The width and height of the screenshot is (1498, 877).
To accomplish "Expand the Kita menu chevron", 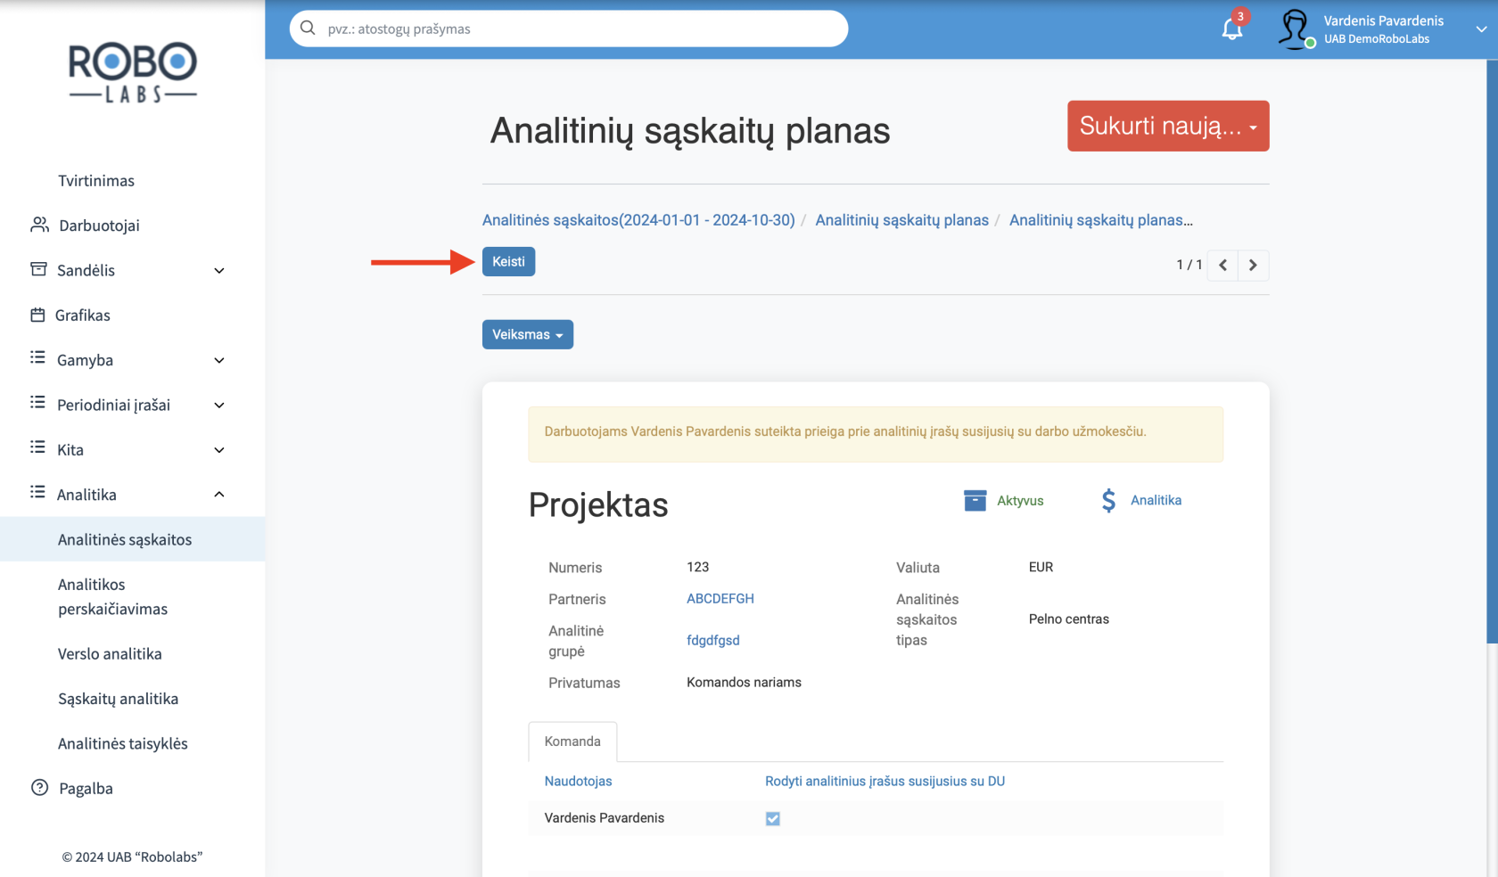I will [x=219, y=450].
